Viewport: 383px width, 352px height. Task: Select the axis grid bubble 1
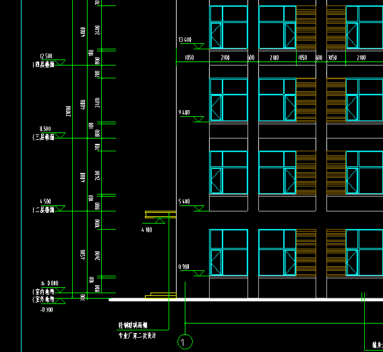[185, 342]
